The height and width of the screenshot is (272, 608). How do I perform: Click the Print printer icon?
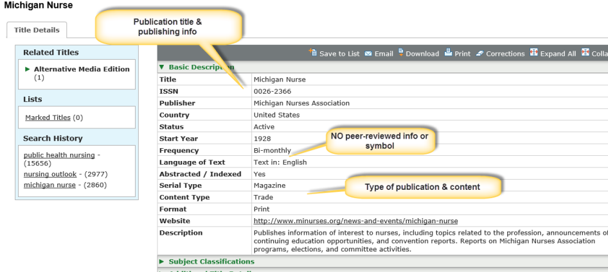pos(448,53)
